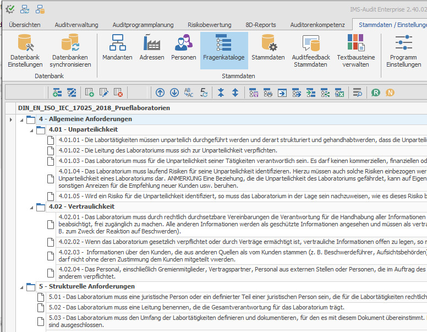Collapse all tree nodes icon

coord(221,92)
